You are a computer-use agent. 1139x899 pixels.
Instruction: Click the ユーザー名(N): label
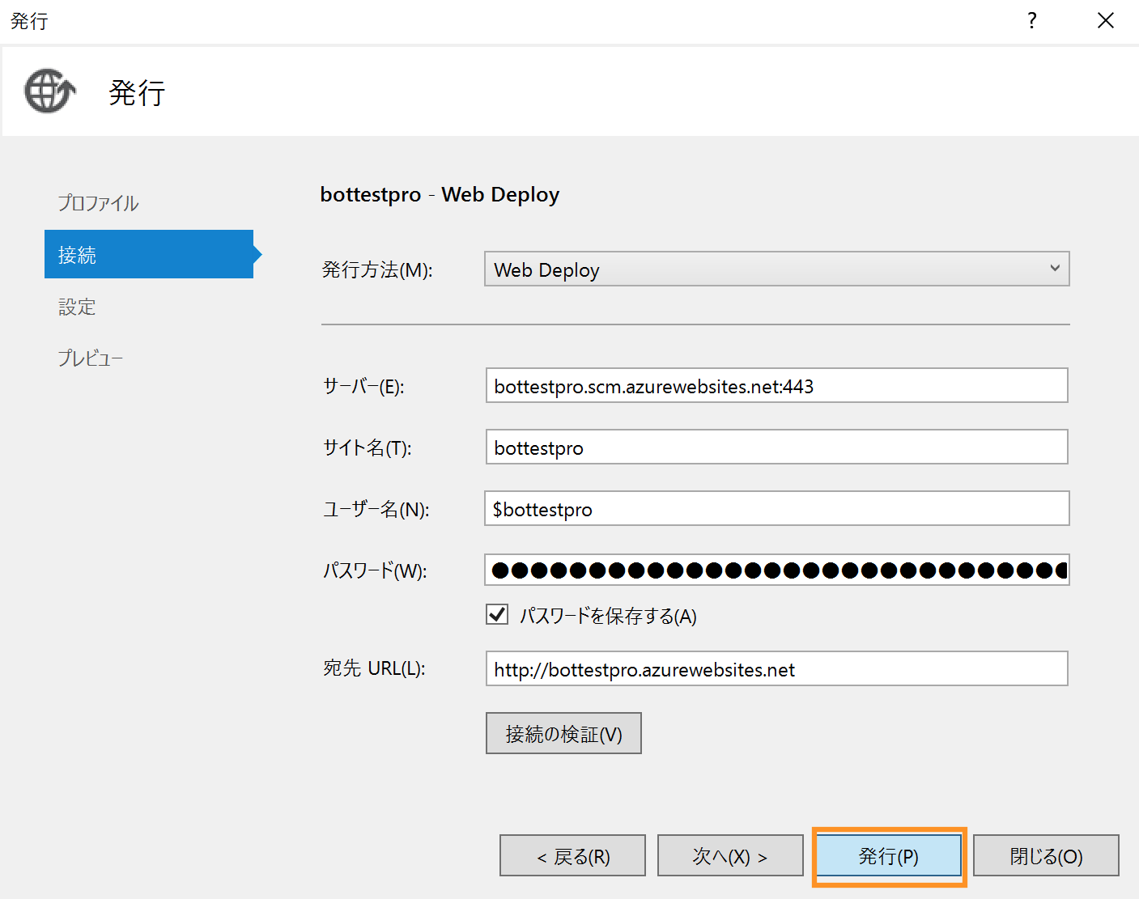[x=376, y=509]
